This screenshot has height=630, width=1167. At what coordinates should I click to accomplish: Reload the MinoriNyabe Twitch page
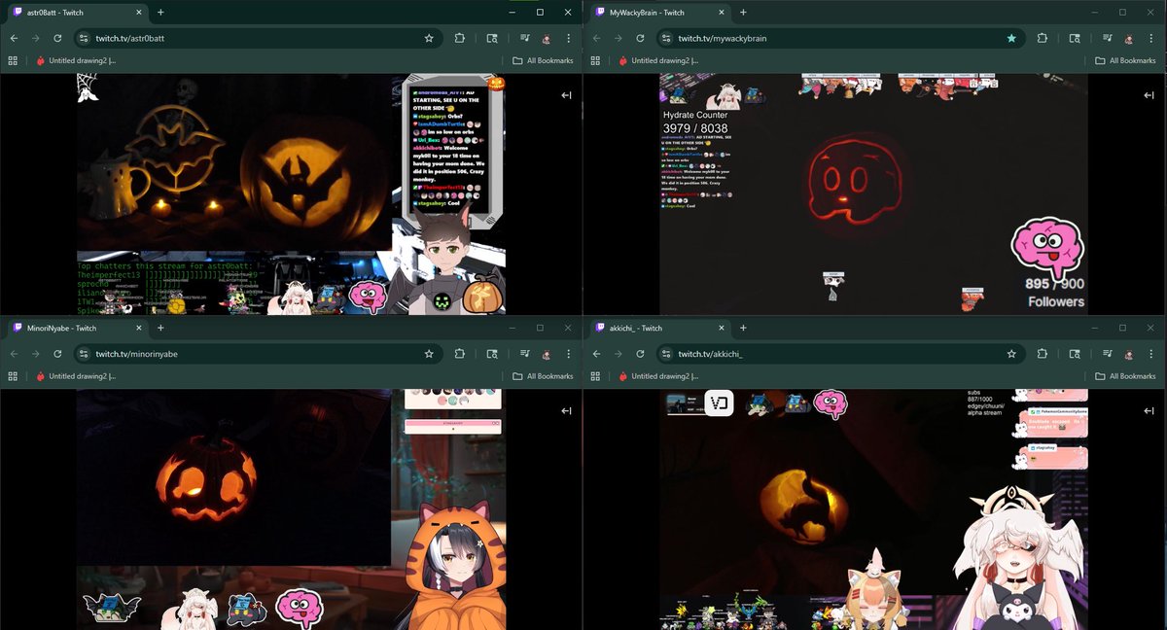(x=58, y=354)
